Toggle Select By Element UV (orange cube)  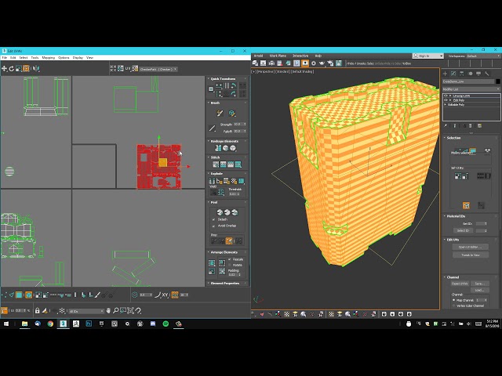pos(28,295)
